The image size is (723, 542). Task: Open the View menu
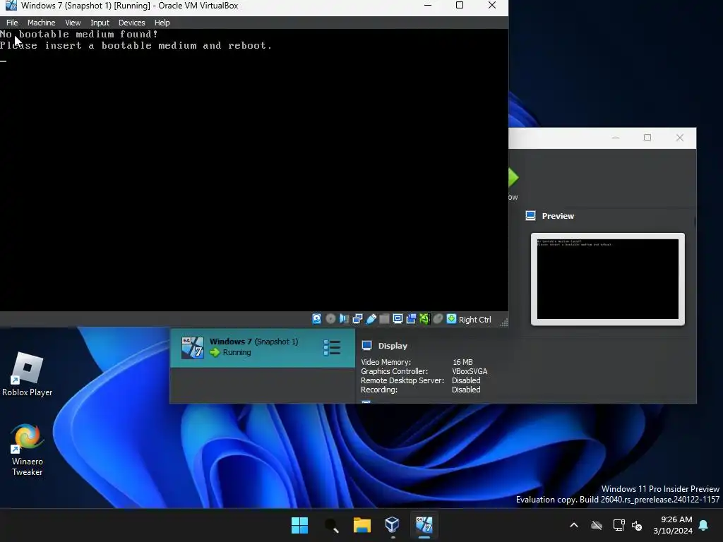click(73, 23)
